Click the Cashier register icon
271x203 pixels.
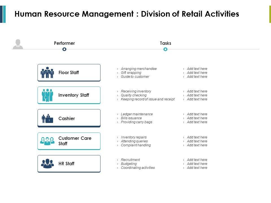(x=47, y=118)
